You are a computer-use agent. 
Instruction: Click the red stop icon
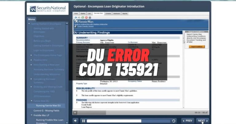pos(86,18)
